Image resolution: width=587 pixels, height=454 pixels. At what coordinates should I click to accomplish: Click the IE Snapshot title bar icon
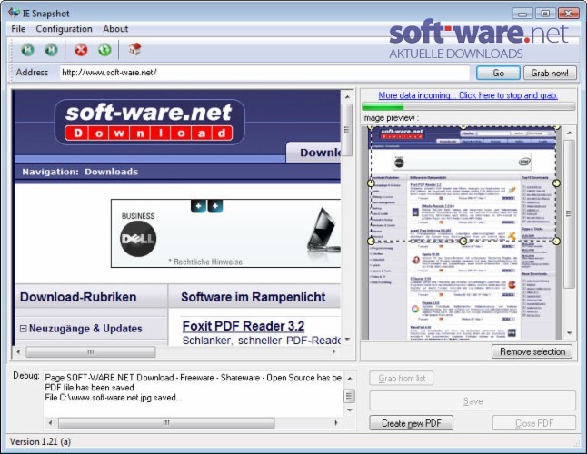[14, 13]
